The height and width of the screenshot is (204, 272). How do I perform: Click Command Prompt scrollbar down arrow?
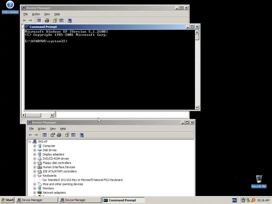click(x=197, y=108)
